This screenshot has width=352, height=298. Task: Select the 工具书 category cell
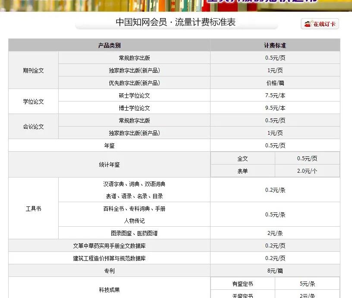click(x=34, y=209)
